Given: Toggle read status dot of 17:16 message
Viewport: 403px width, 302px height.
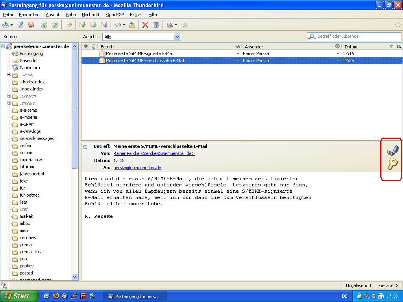Looking at the screenshot, I should [238, 53].
